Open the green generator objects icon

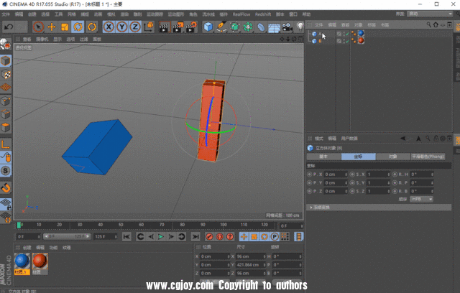[x=235, y=27]
